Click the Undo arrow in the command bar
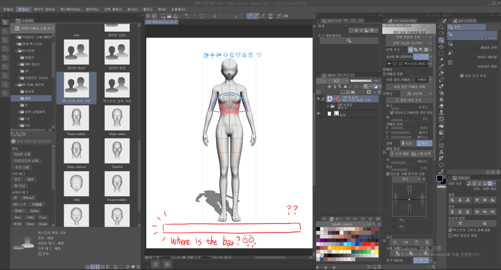The image size is (501, 270). click(187, 16)
